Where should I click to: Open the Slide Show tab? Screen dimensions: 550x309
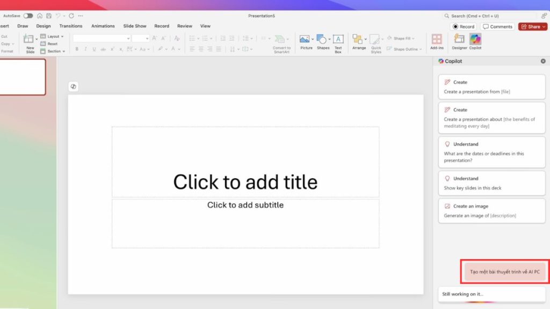coord(135,26)
